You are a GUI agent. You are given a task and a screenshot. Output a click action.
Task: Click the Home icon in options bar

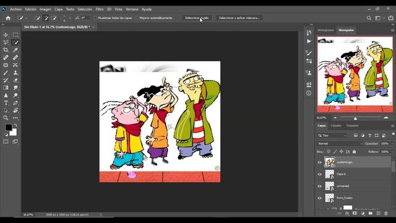point(8,18)
